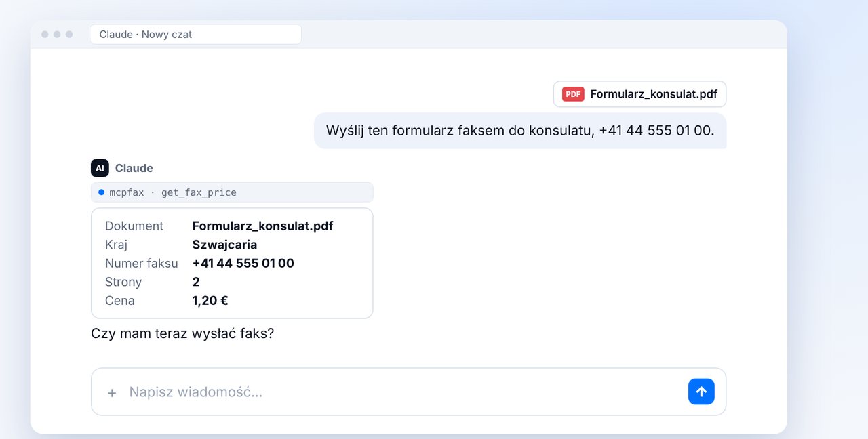Click the country value Szwajcaria
The image size is (868, 439).
point(224,245)
